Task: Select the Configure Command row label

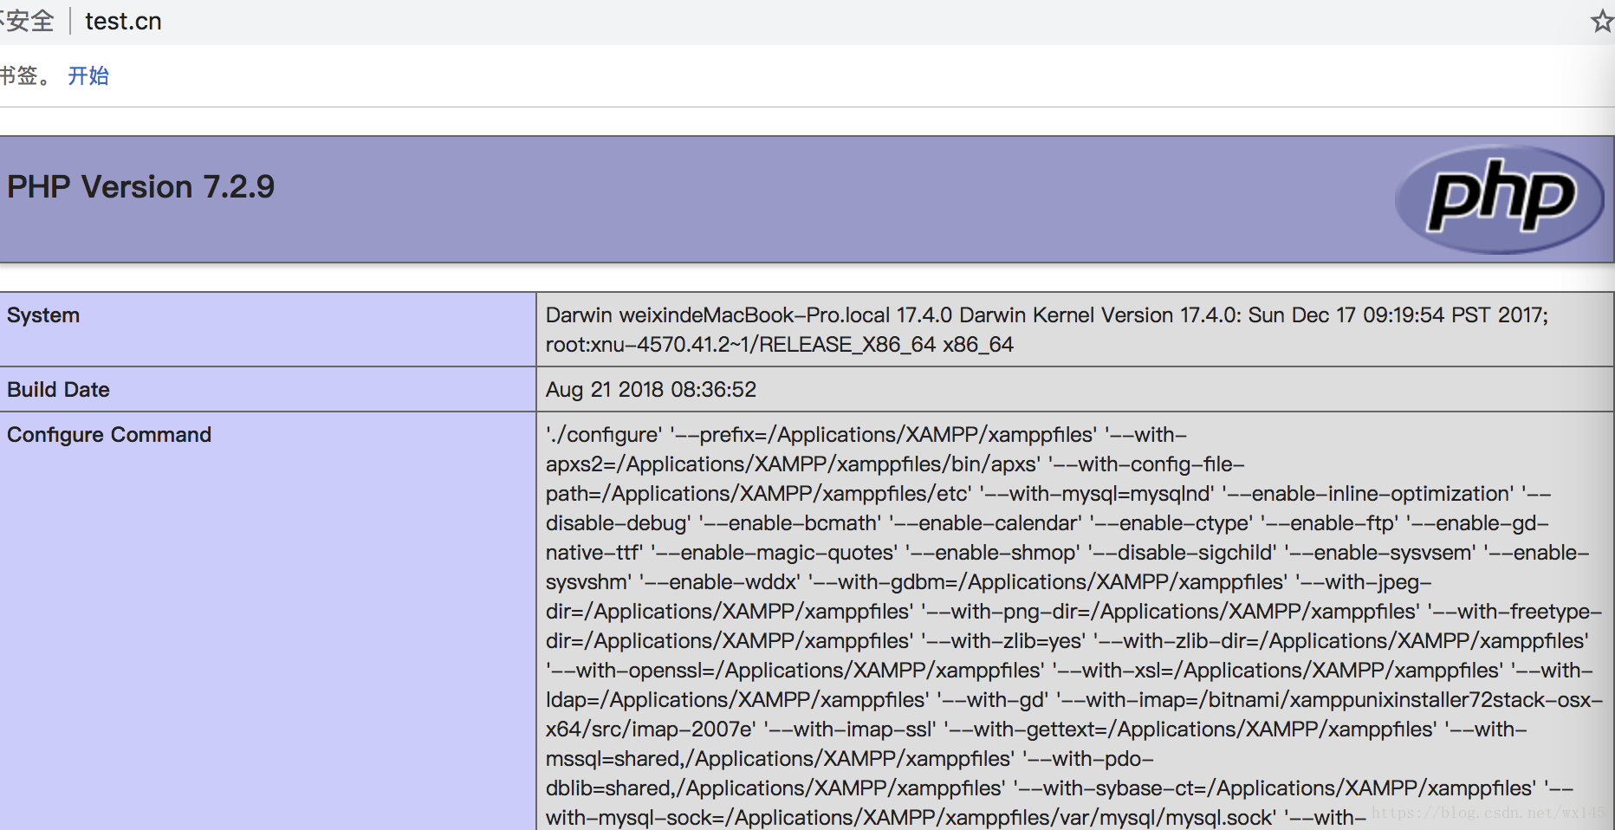Action: (109, 435)
